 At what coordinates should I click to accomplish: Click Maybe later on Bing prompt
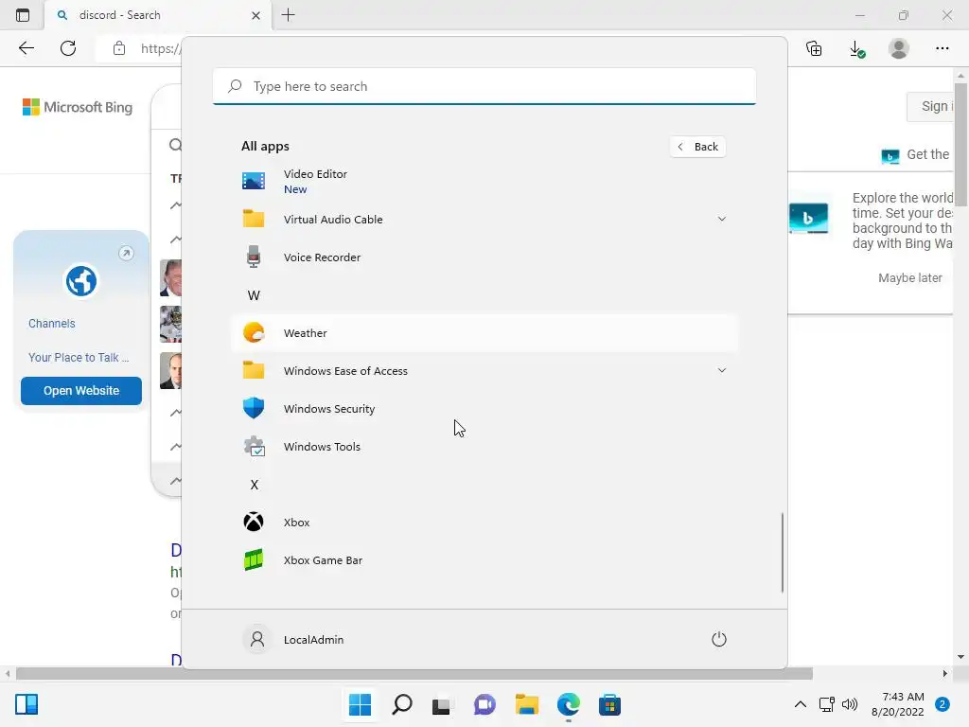(909, 277)
